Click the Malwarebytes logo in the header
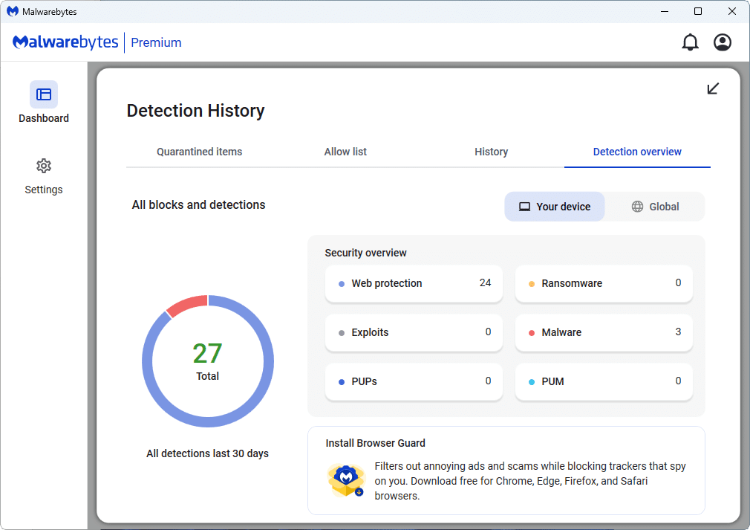 point(65,42)
